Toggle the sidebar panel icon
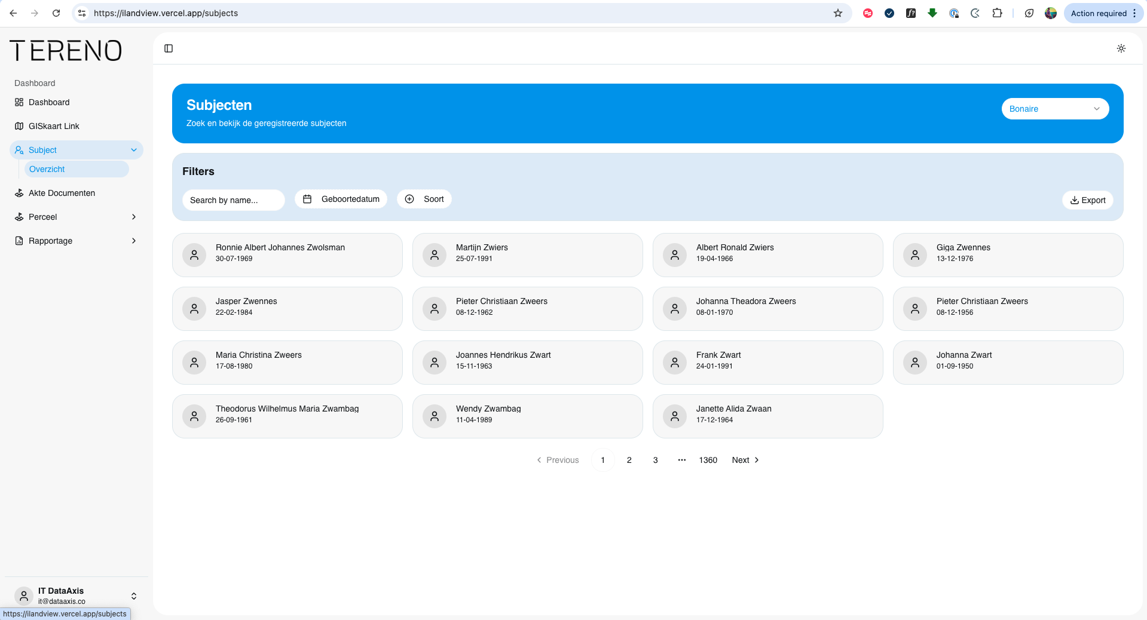The height and width of the screenshot is (620, 1147). click(169, 48)
